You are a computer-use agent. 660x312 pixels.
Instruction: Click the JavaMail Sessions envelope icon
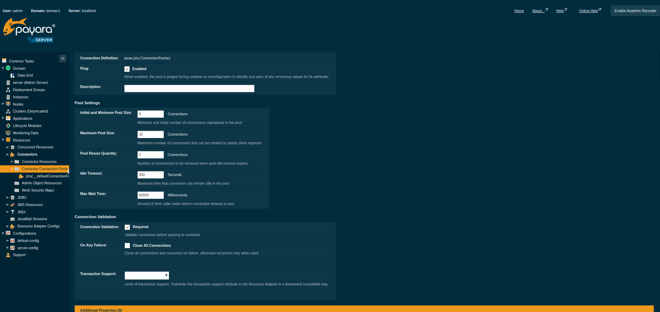(x=12, y=219)
